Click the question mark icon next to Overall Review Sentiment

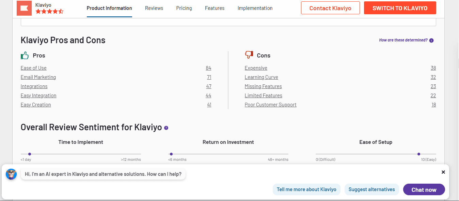coord(166,128)
